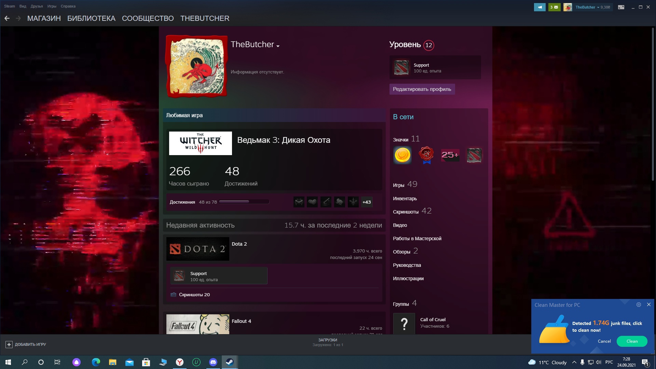Show hidden system tray icons chevron
This screenshot has height=369, width=656.
pos(574,362)
